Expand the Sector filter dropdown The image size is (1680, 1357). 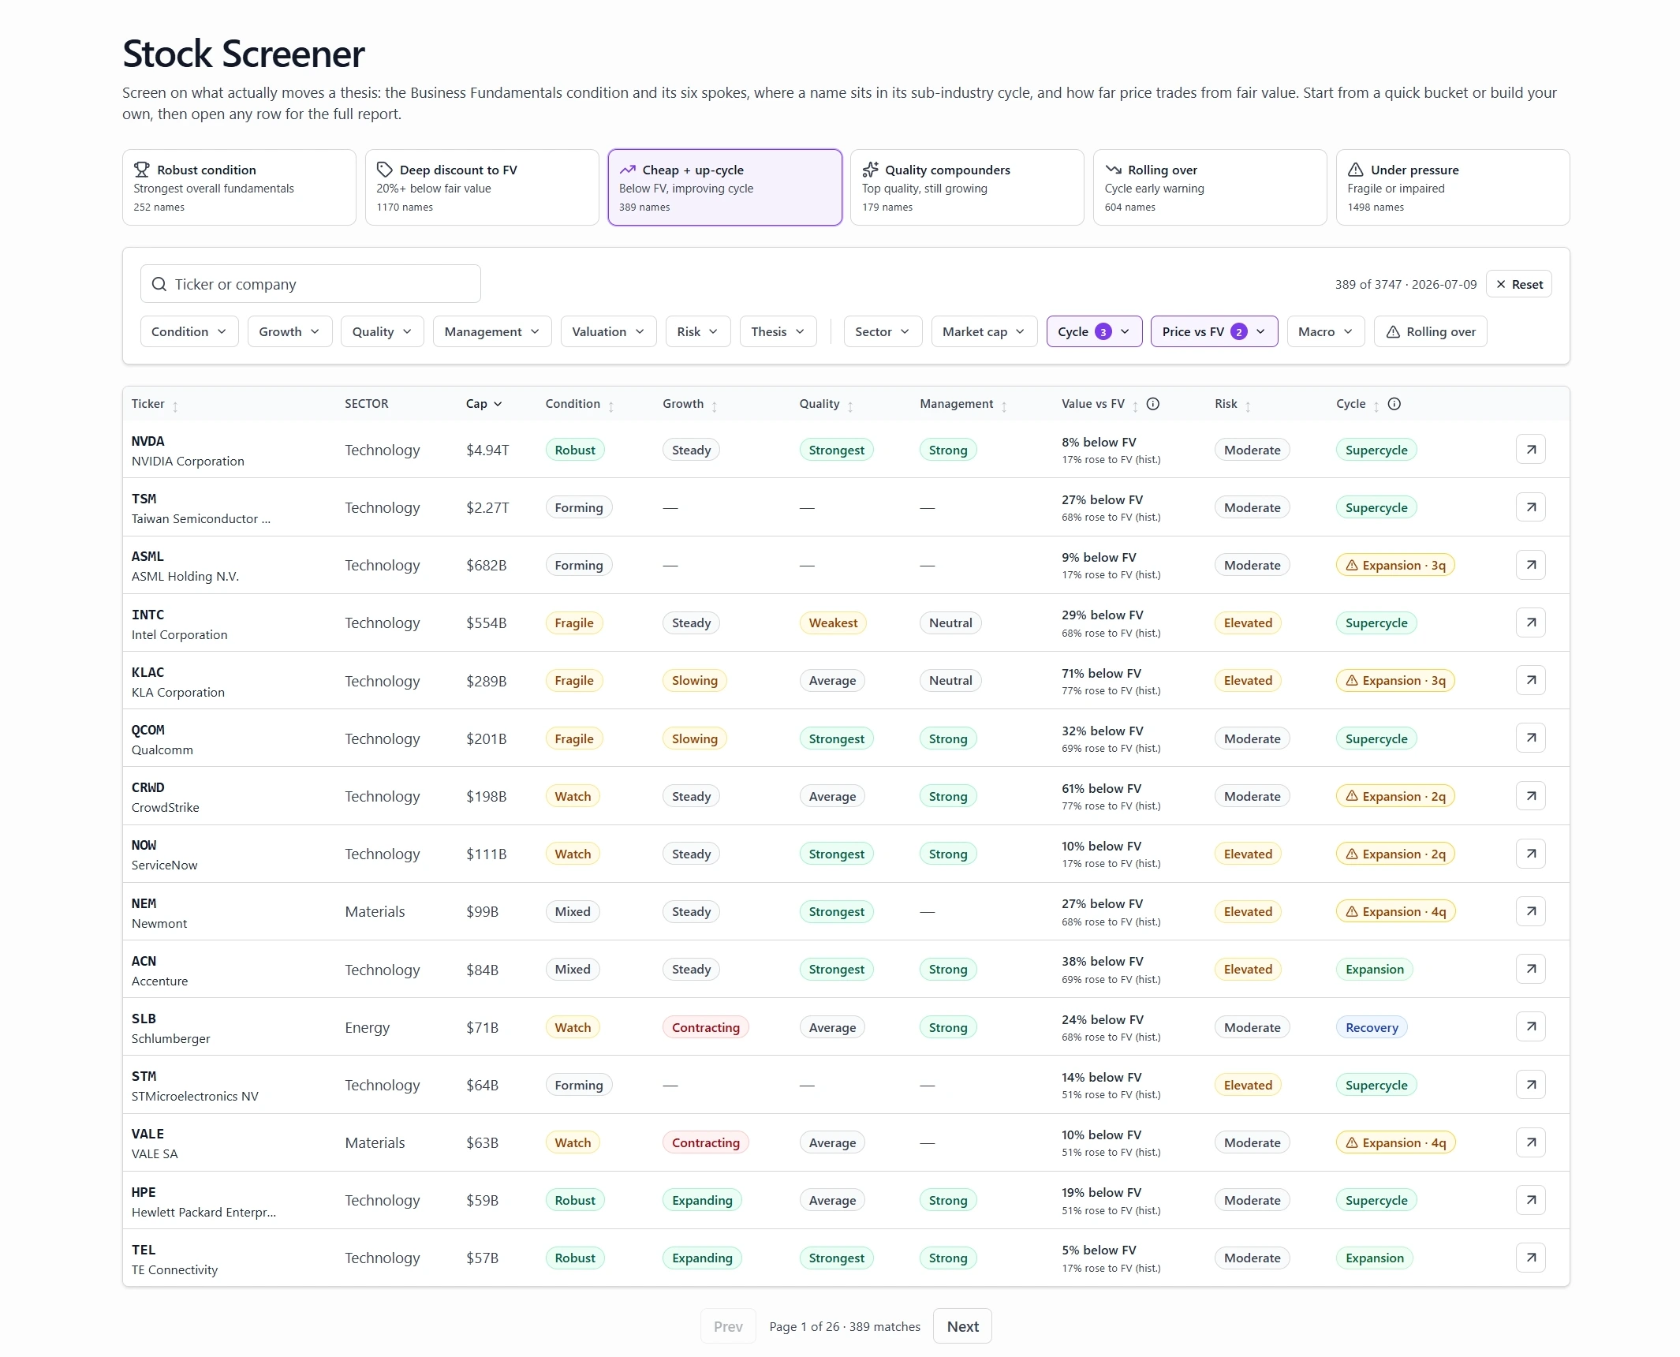click(x=883, y=331)
